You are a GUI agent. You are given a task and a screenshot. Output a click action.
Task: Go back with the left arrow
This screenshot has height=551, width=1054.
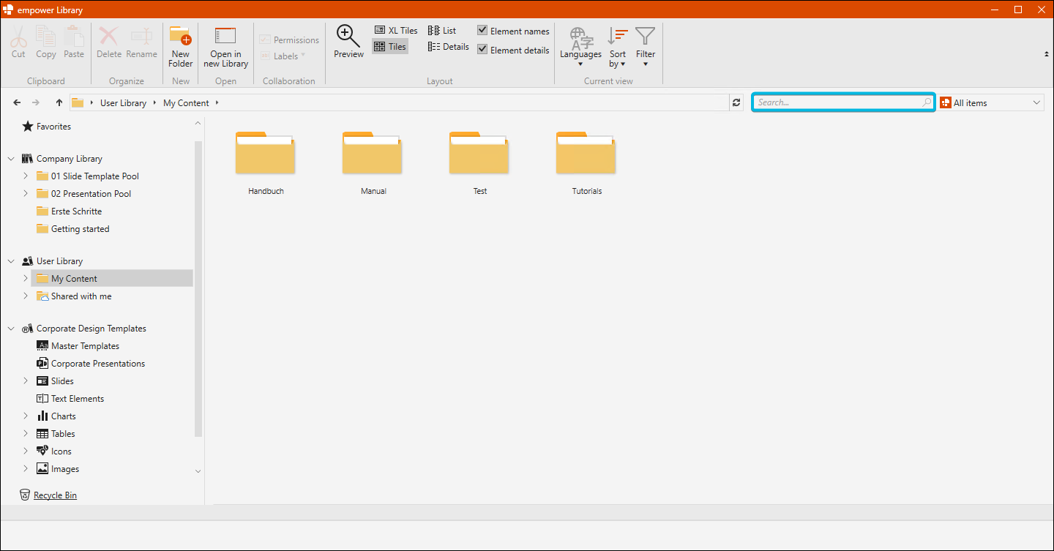18,102
